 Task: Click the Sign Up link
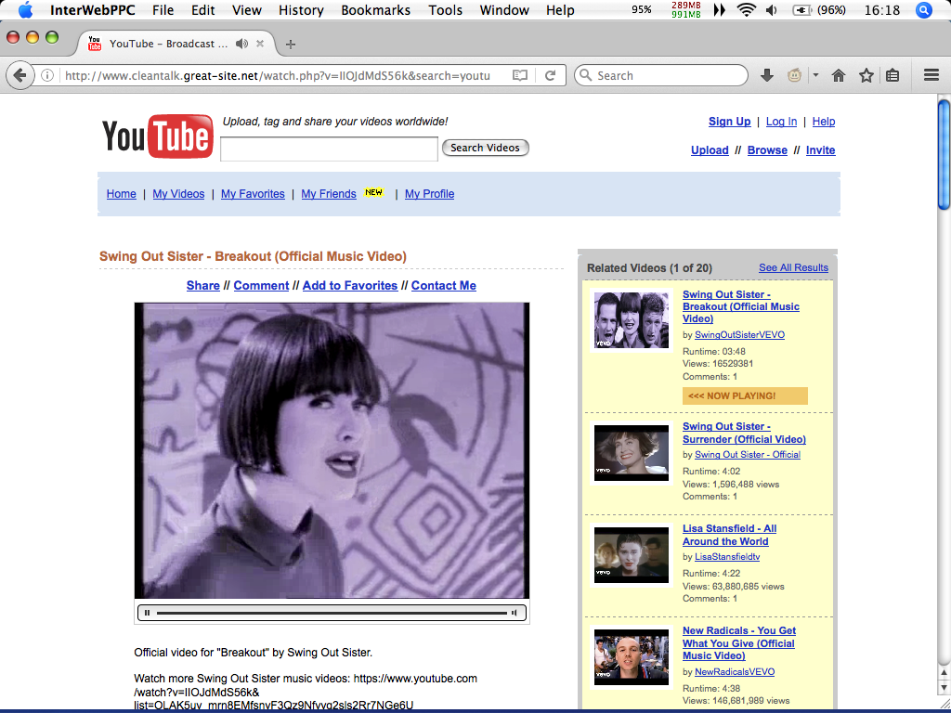[x=730, y=122]
